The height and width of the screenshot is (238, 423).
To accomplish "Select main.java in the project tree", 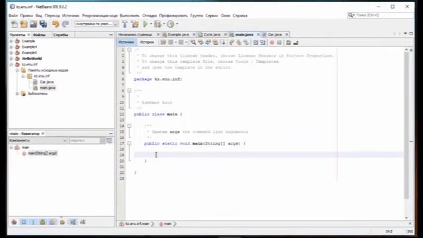I will pos(48,88).
